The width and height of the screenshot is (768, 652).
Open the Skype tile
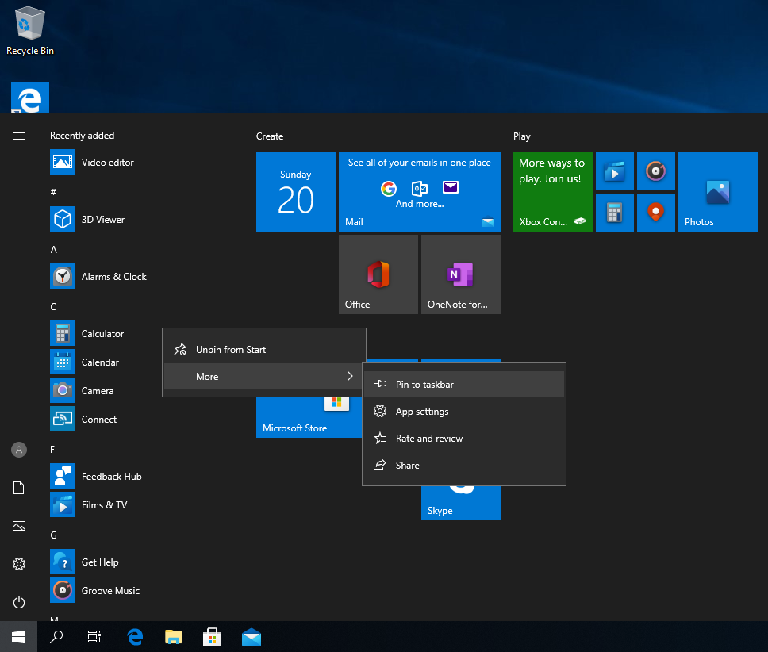click(x=461, y=503)
